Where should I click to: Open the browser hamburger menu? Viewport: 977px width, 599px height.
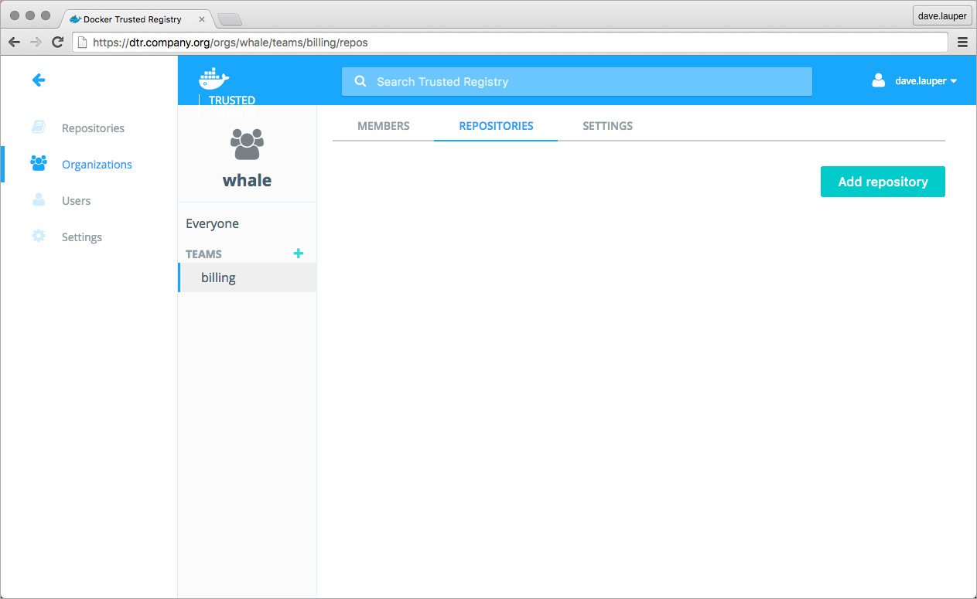tap(962, 43)
